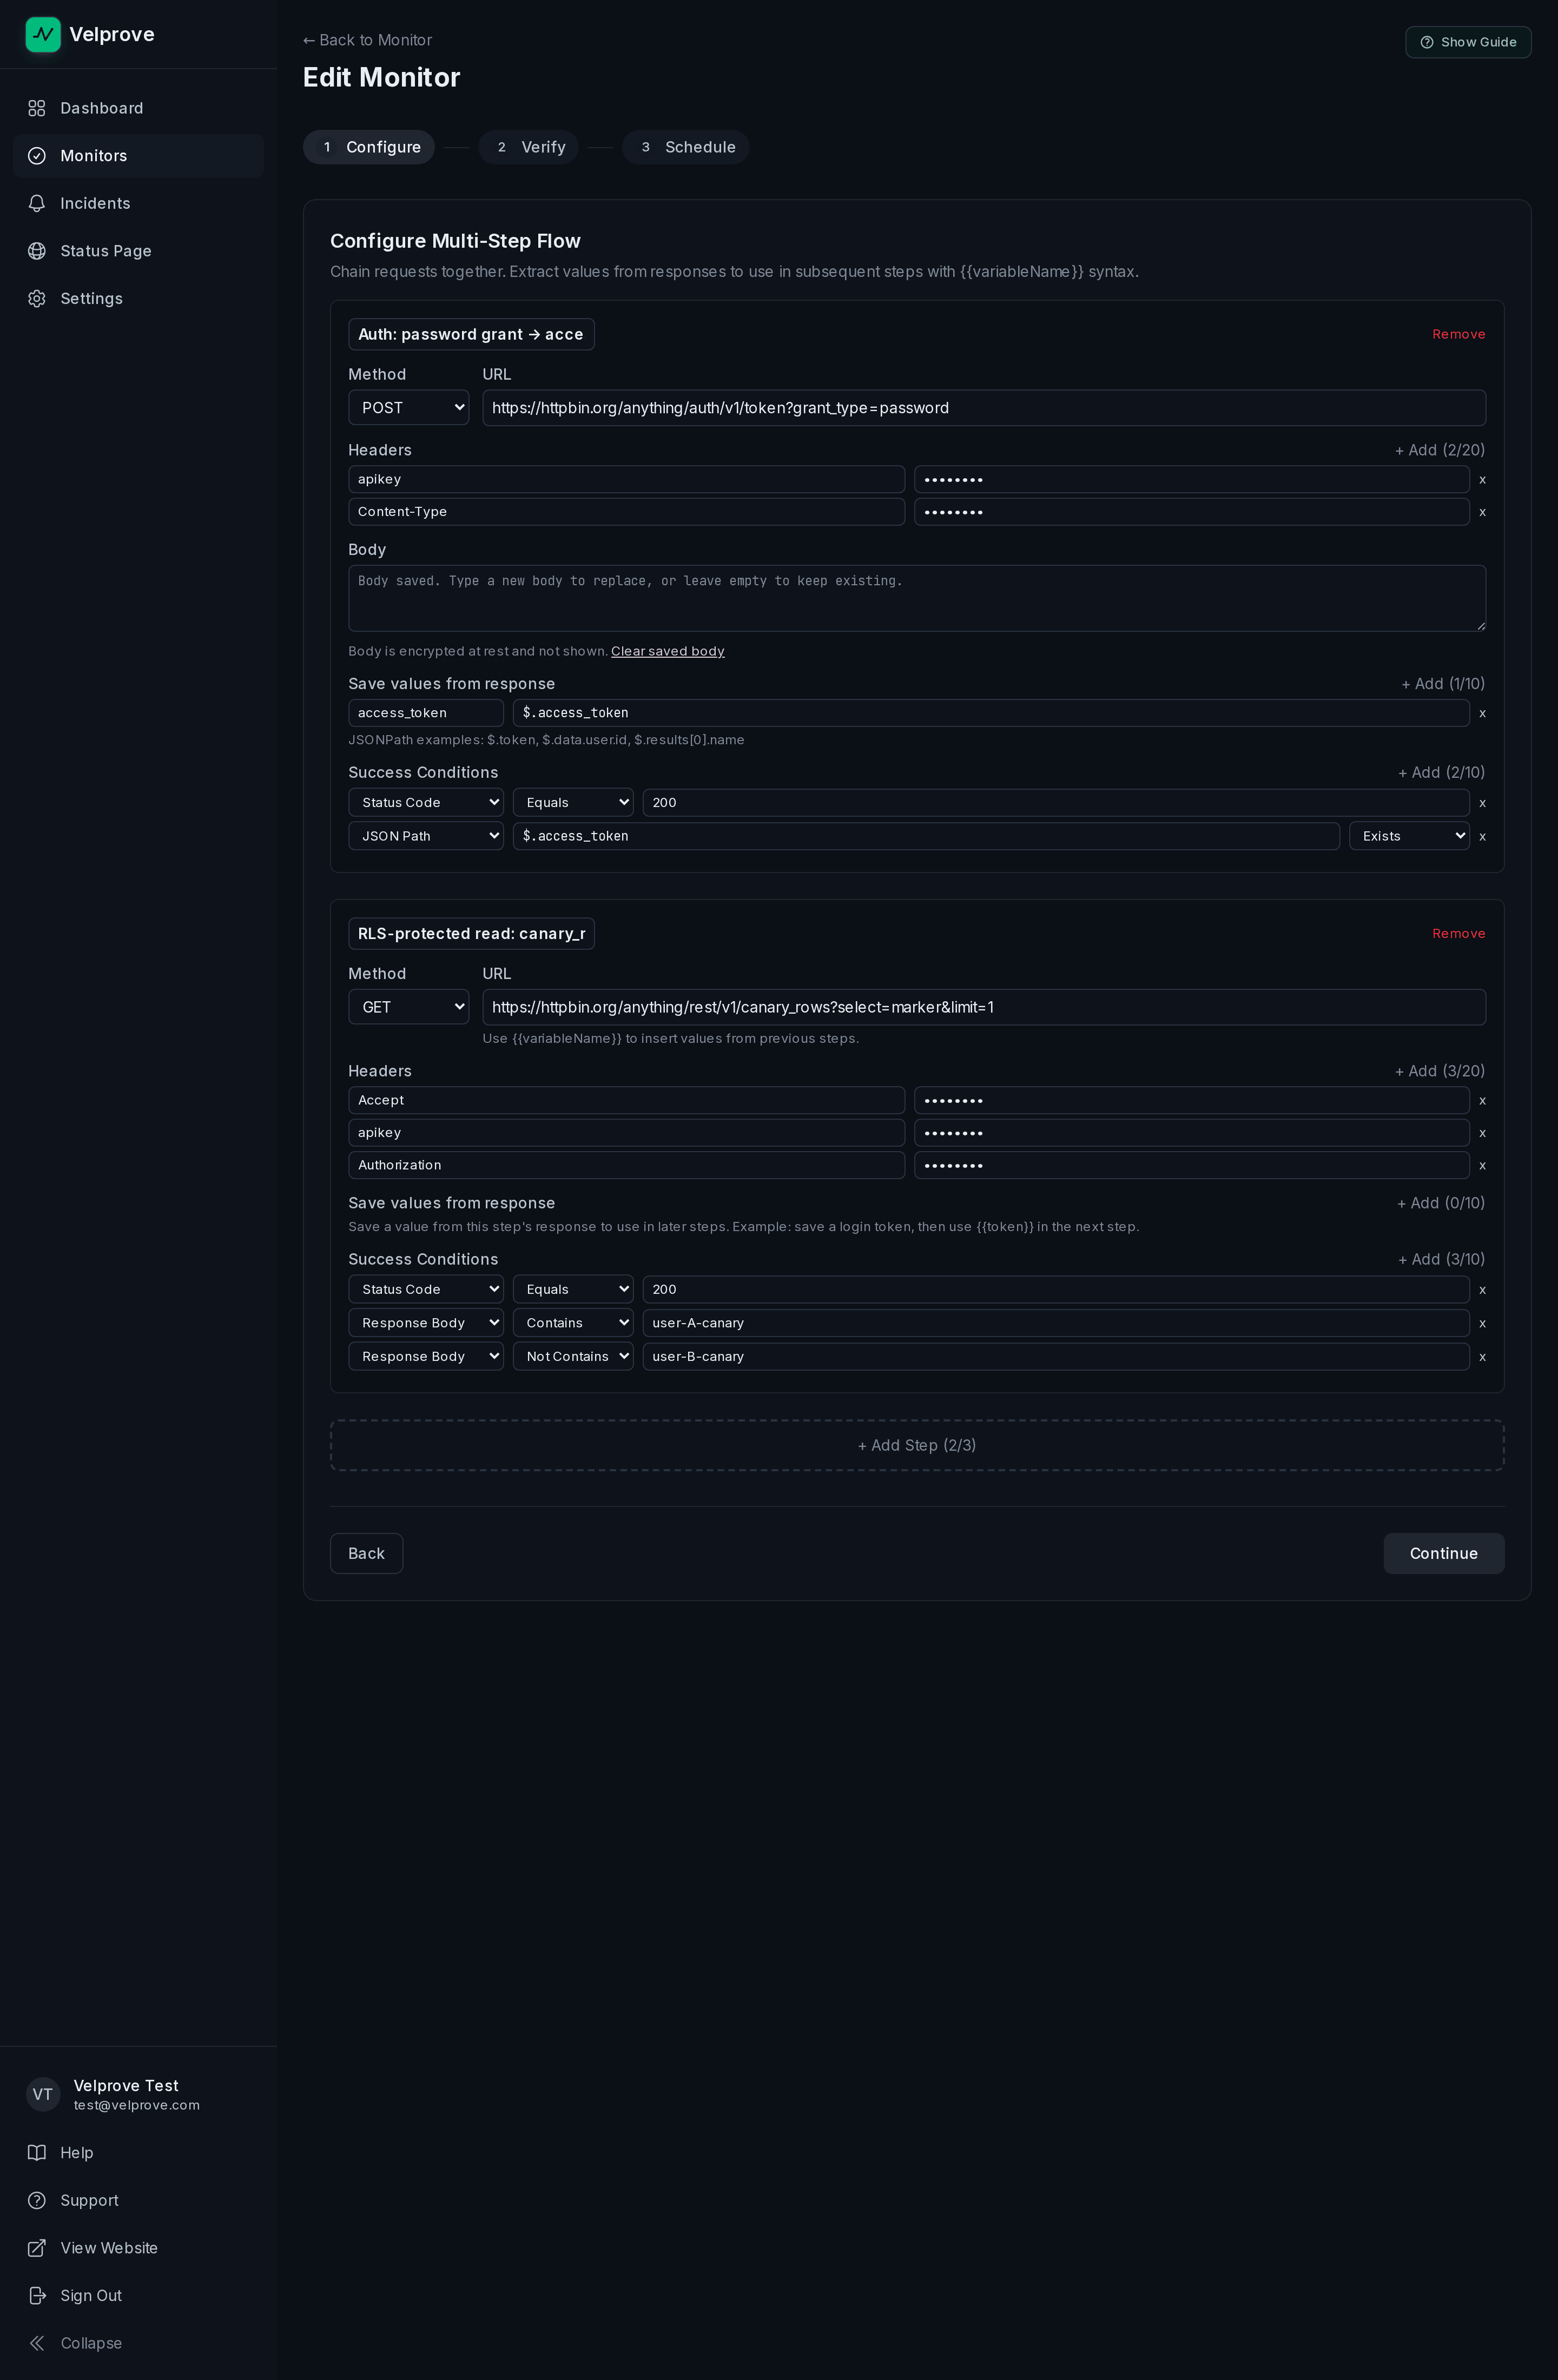Open Dashboard from the sidebar
The width and height of the screenshot is (1558, 2380).
pyautogui.click(x=138, y=108)
